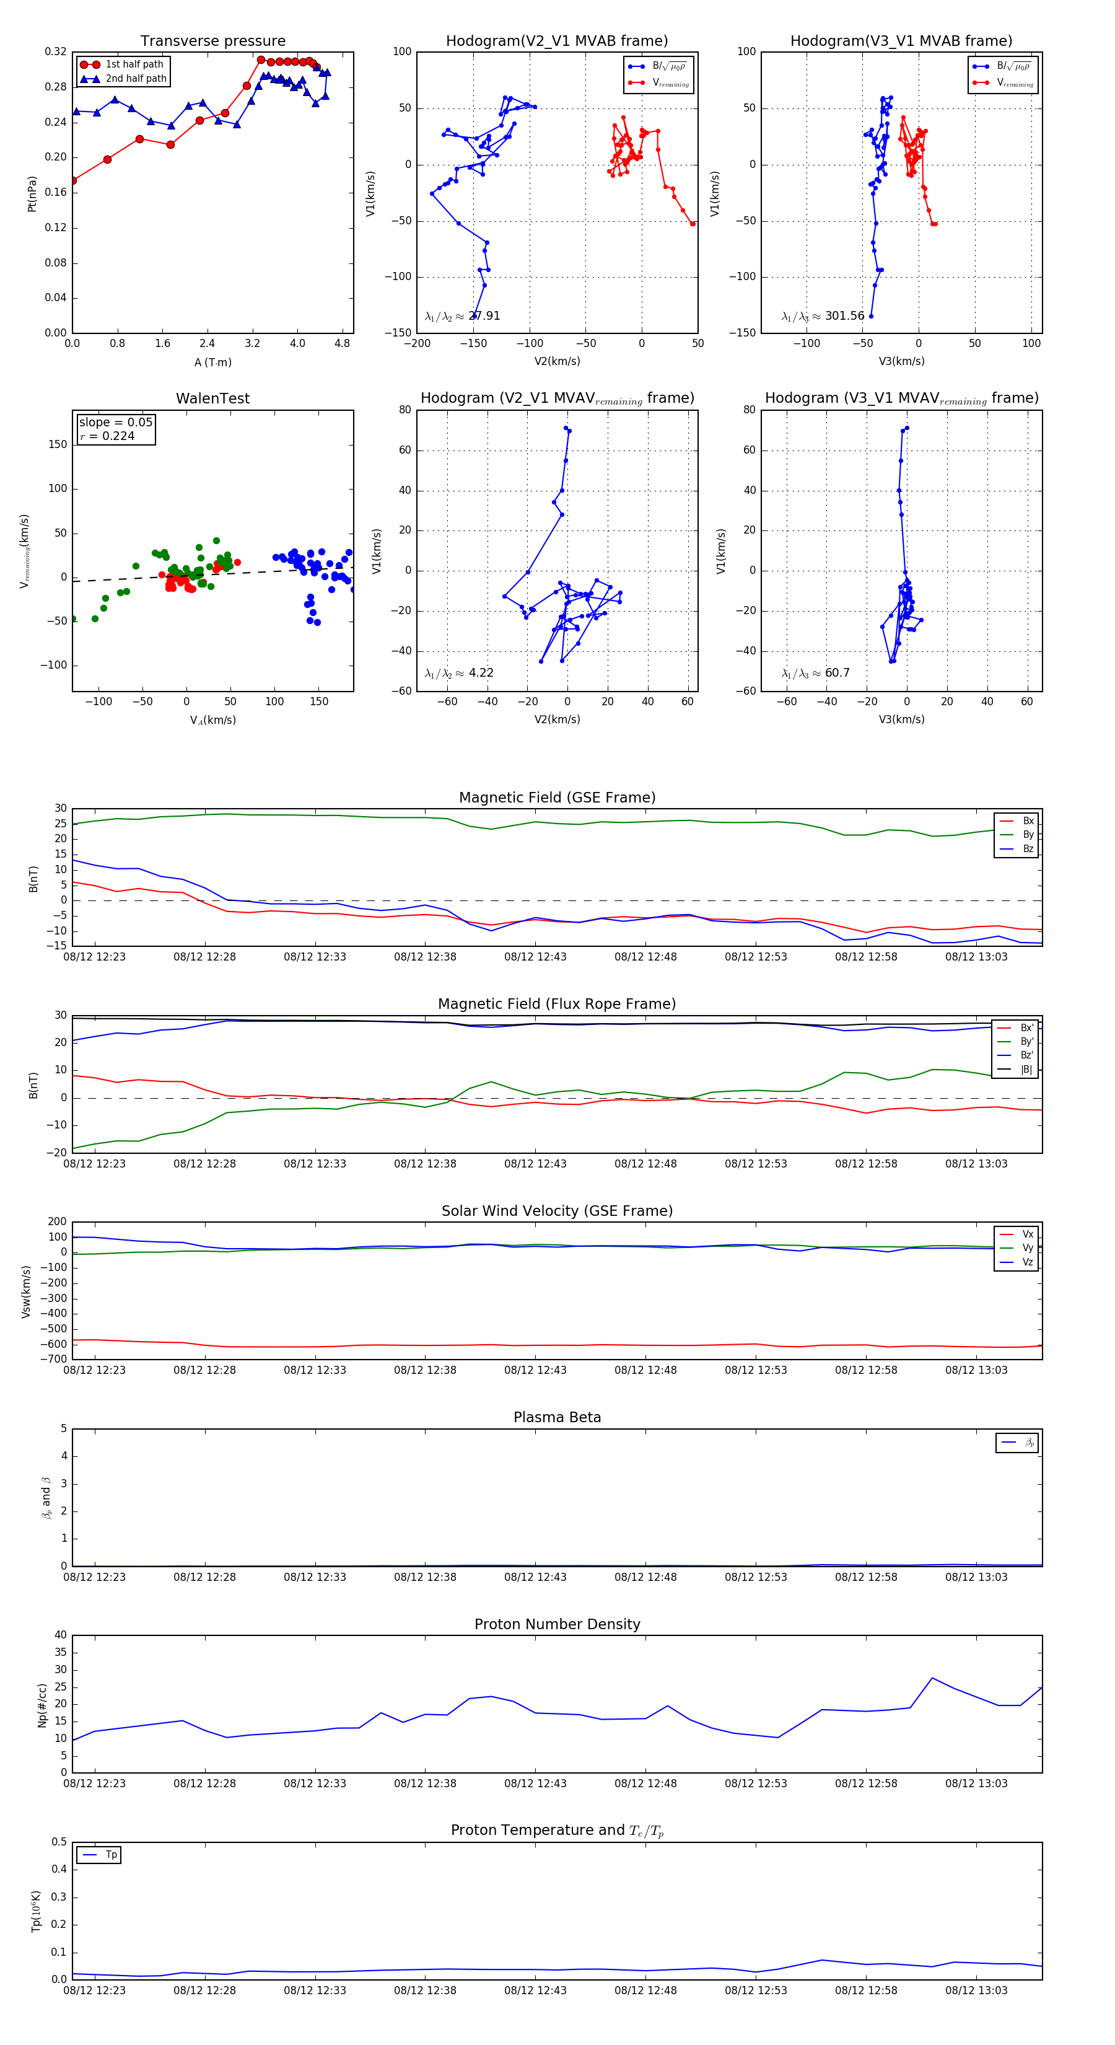The height and width of the screenshot is (2045, 1115).
Task: Click 'V3(km/s)' label under MVAV remaining hodogram
Action: point(901,719)
